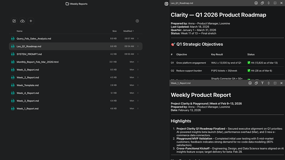Open more options for Week_Template.md
Viewport: 285px width, 160px height.
pos(138,85)
